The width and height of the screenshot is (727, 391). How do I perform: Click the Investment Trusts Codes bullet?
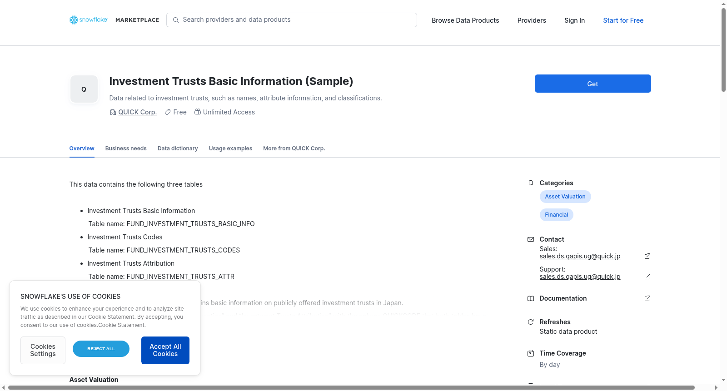coord(125,237)
